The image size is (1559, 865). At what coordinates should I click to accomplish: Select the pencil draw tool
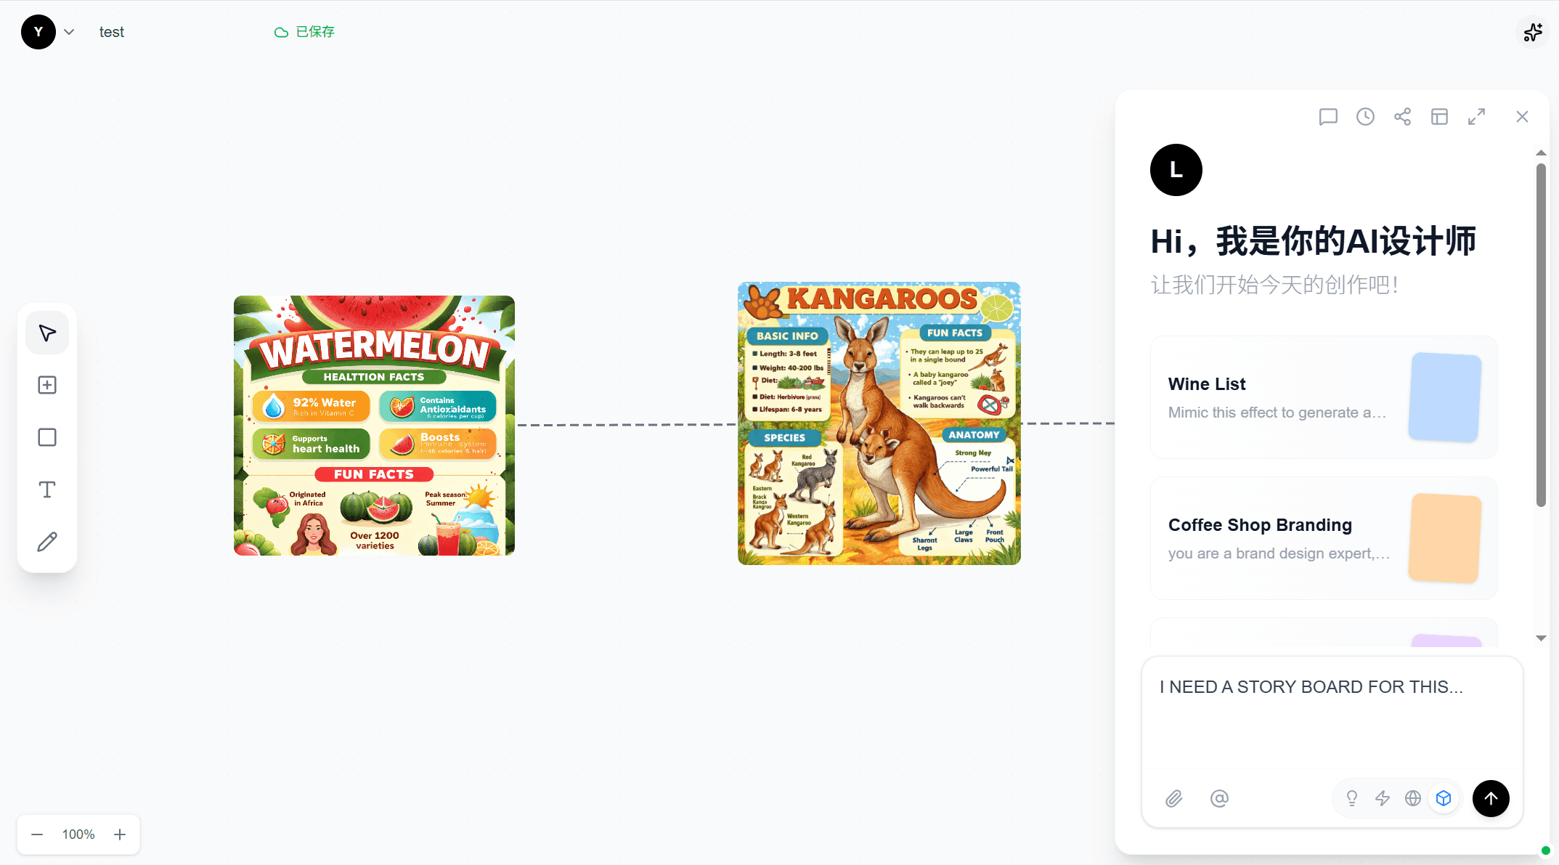coord(47,542)
